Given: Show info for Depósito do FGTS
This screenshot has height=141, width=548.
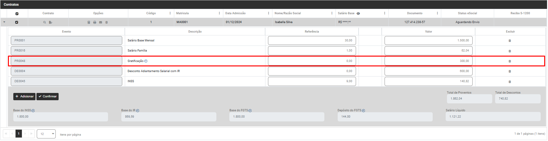Looking at the screenshot, I should pos(364,111).
